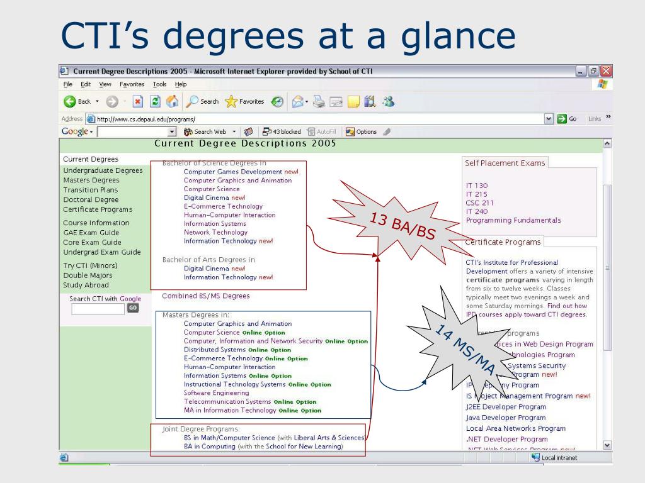645x483 pixels.
Task: Open the Java Developer Program link
Action: [506, 418]
